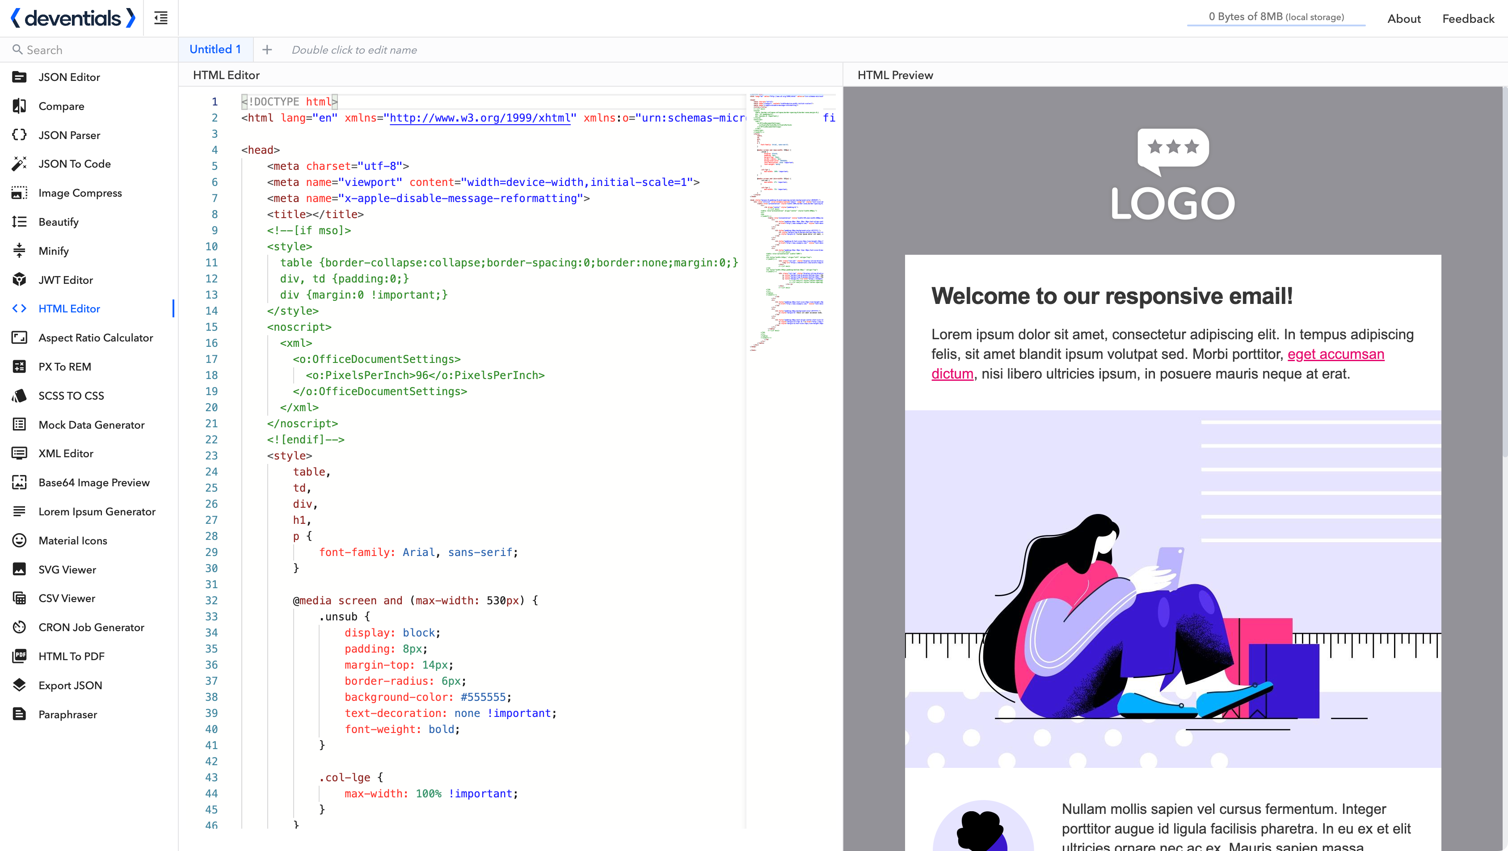The height and width of the screenshot is (851, 1508).
Task: Click the HTML To PDF icon
Action: [x=19, y=656]
